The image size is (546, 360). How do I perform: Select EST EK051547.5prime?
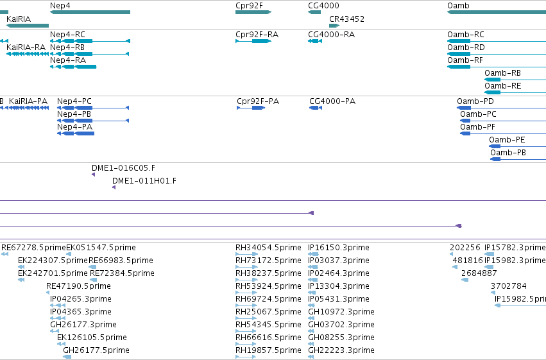click(x=69, y=254)
